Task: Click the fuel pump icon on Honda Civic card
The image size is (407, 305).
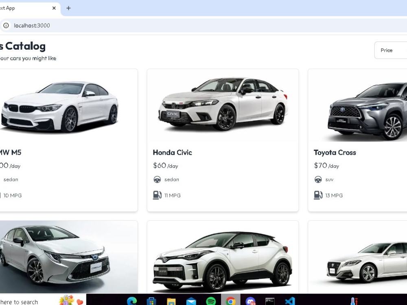Action: [157, 195]
